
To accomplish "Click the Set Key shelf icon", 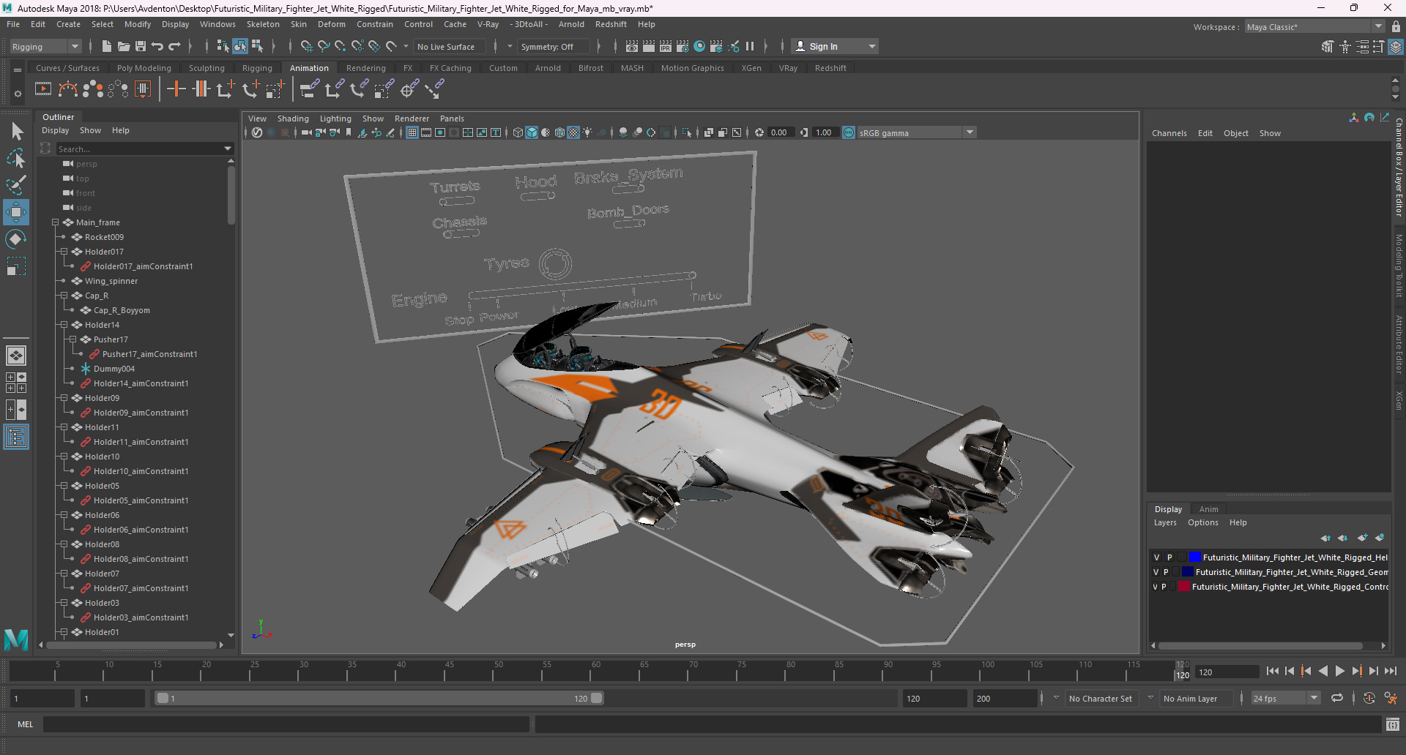I will pos(176,89).
